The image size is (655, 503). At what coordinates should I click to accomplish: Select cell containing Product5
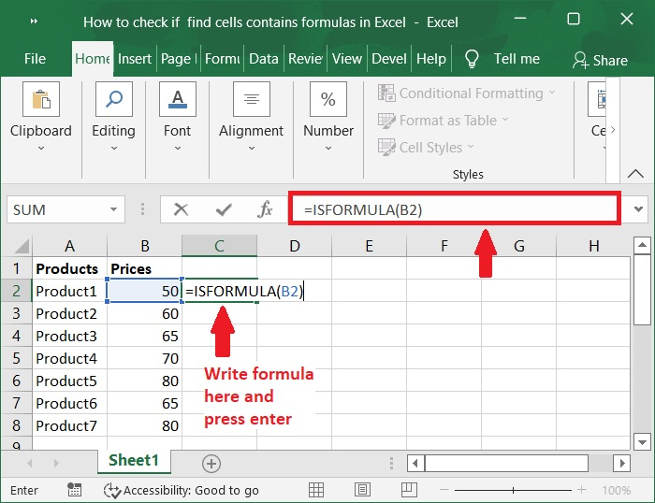(x=70, y=381)
